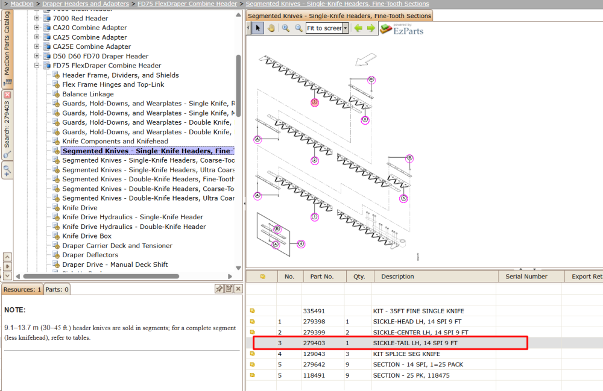
Task: Click the horizontal scrollbar under the catalog tree
Action: pos(101,276)
